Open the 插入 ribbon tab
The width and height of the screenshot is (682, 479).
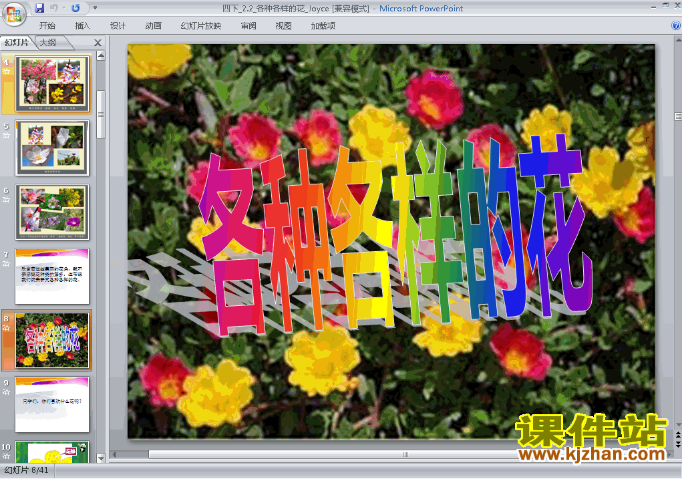82,26
